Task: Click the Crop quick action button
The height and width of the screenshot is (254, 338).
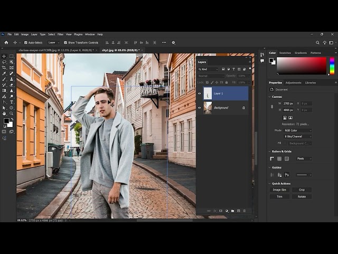Action: (302, 189)
